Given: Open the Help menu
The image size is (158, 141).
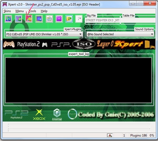Looking at the screenshot, I should (x=44, y=11).
